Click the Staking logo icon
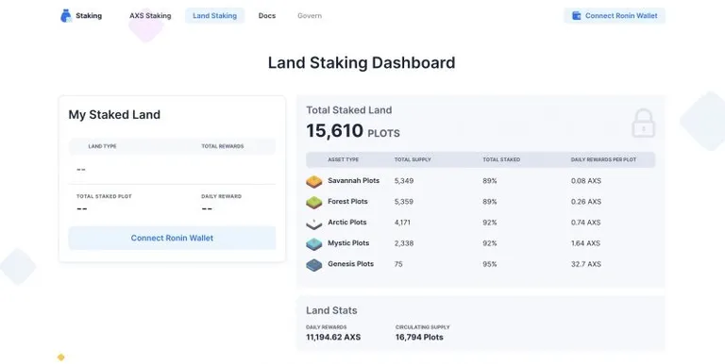725x364 pixels. click(66, 16)
